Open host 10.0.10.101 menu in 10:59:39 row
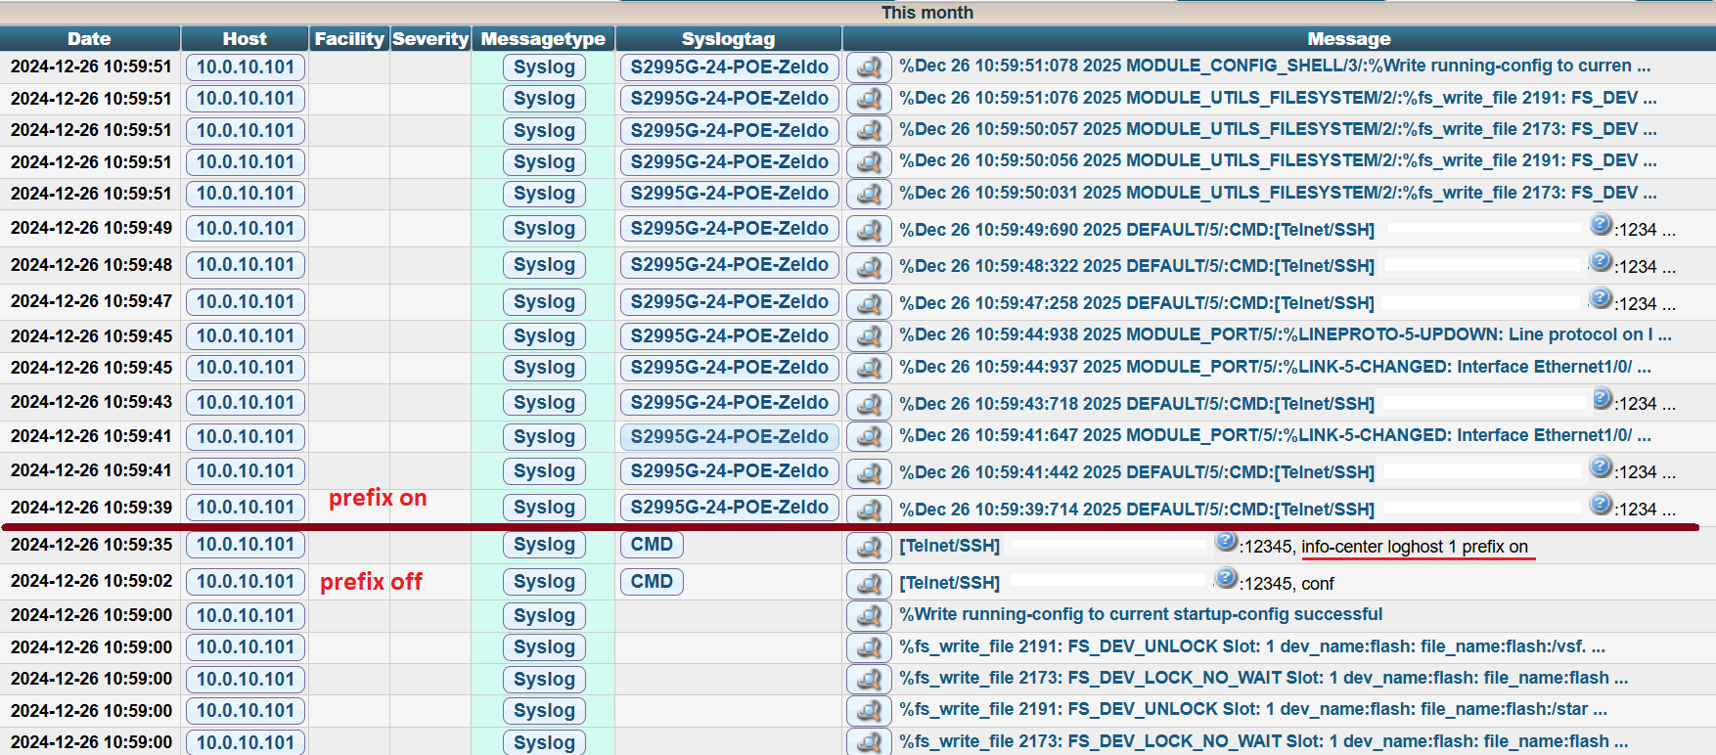Image resolution: width=1716 pixels, height=755 pixels. pos(246,508)
